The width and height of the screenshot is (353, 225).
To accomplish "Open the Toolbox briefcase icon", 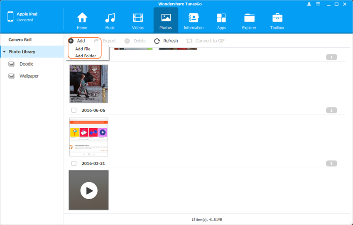I will click(x=277, y=18).
